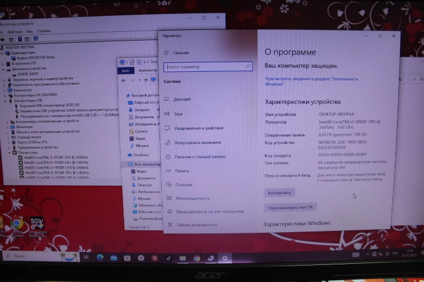Screen dimensions: 424x282
Task: Open Вид menu in Device Manager
Action: pyautogui.click(x=30, y=31)
